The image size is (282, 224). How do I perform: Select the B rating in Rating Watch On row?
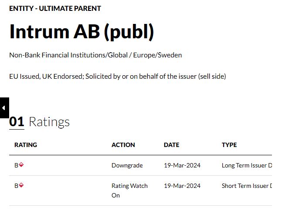pyautogui.click(x=16, y=186)
